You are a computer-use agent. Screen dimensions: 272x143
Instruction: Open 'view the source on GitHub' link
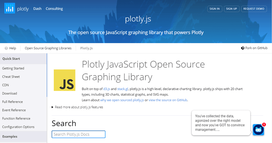[x=168, y=100]
